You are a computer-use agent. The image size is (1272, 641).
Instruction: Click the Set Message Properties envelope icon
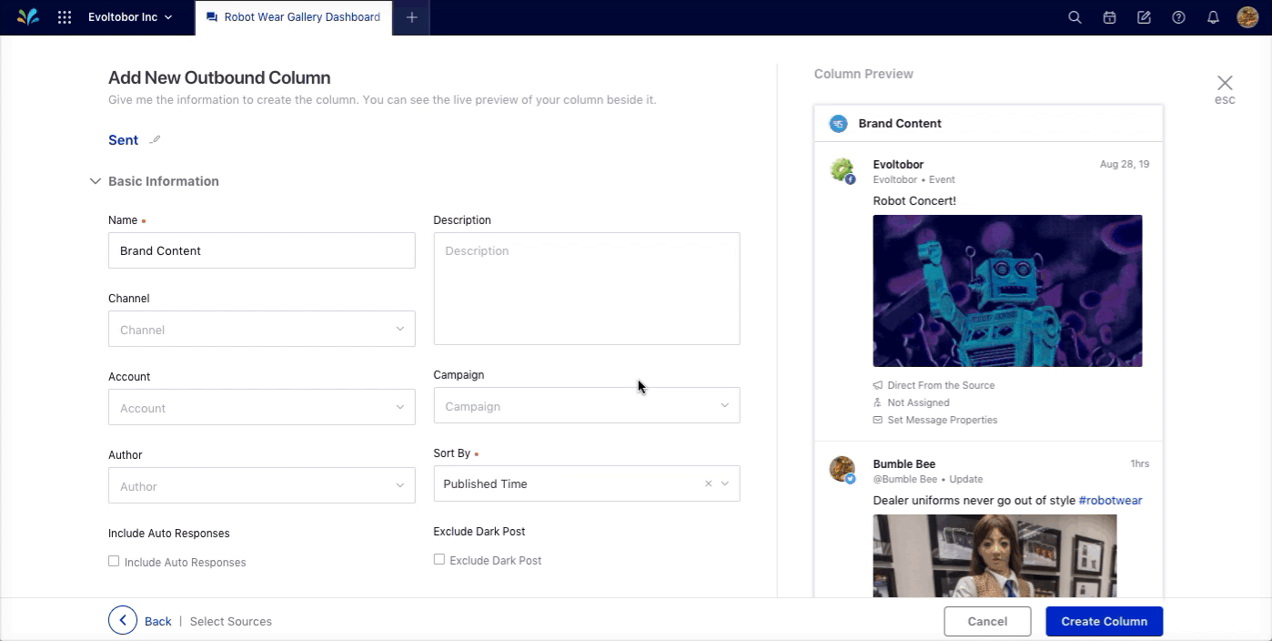(x=878, y=420)
